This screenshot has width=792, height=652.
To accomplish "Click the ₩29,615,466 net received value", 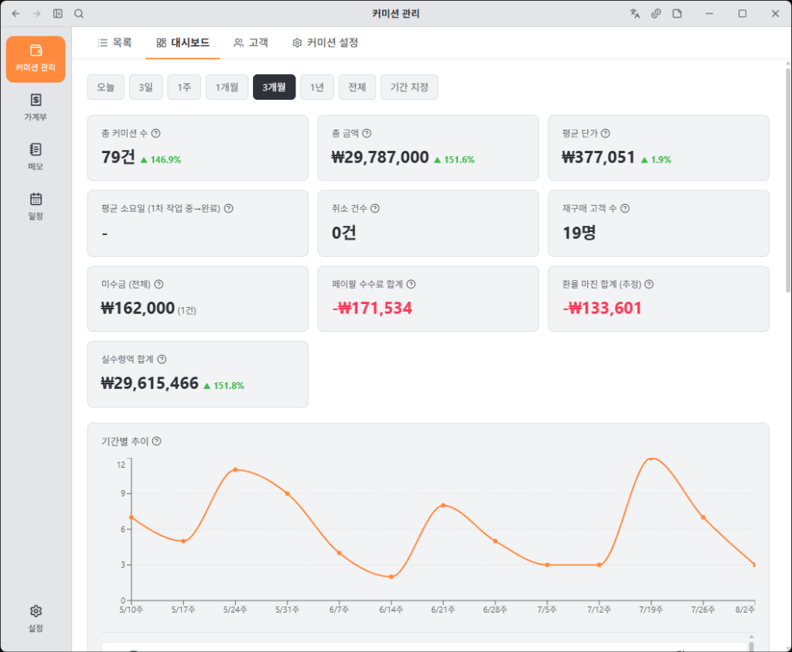I will [x=150, y=384].
